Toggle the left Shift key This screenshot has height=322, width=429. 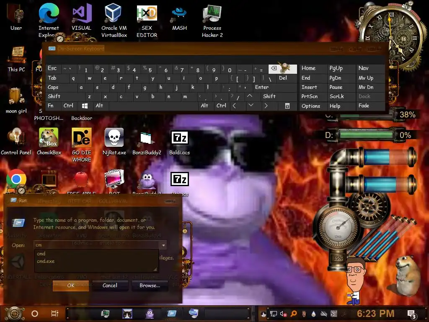tap(65, 96)
